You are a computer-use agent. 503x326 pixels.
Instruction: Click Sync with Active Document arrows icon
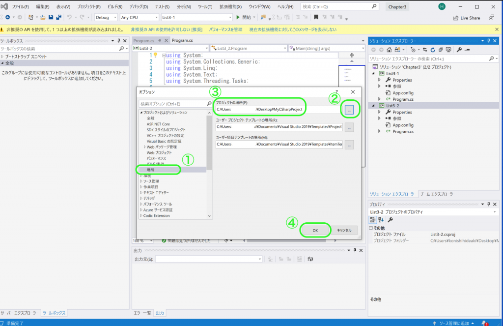(425, 50)
